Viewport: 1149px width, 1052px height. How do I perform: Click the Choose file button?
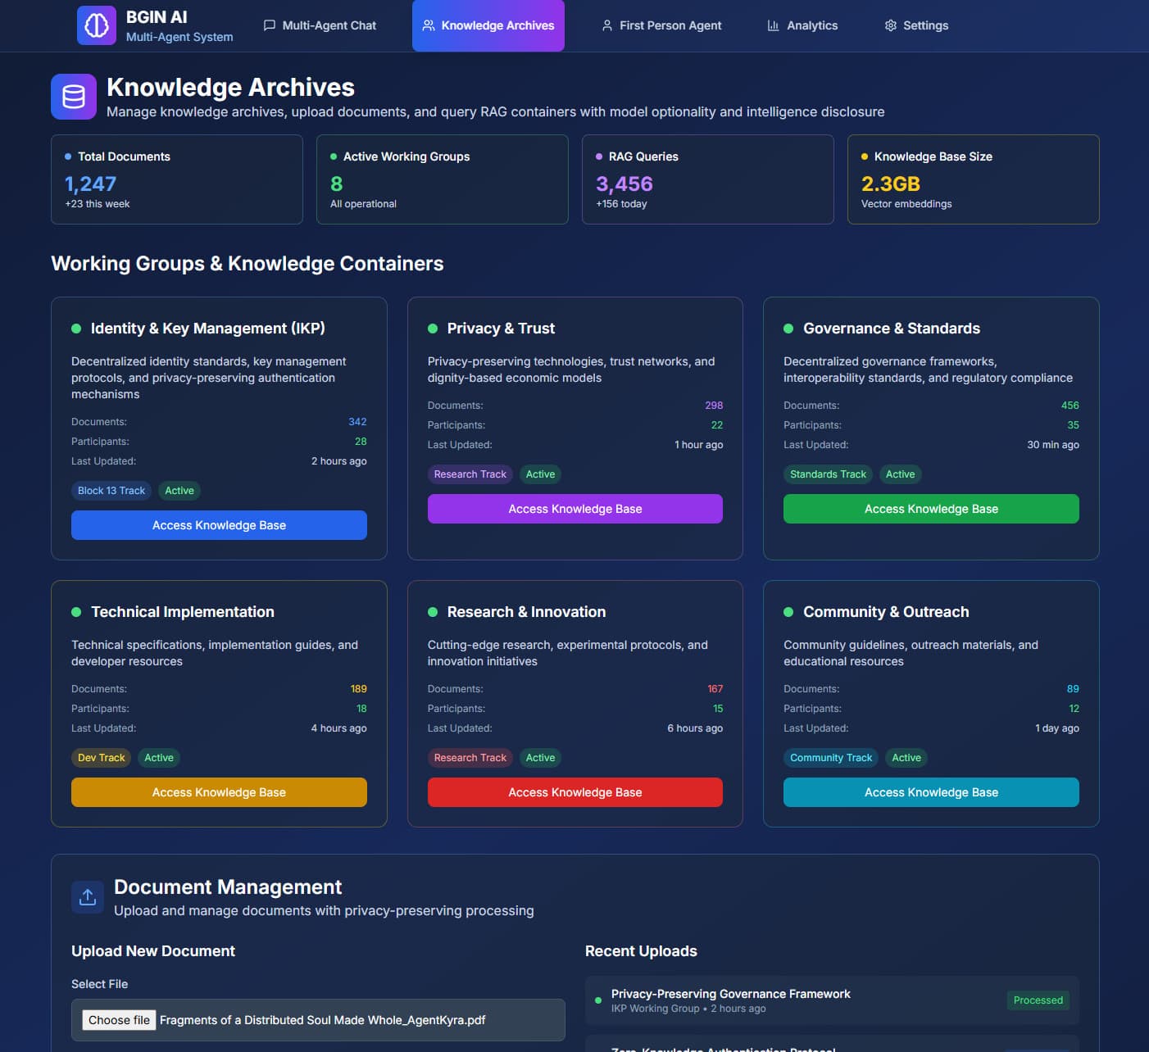point(119,1020)
